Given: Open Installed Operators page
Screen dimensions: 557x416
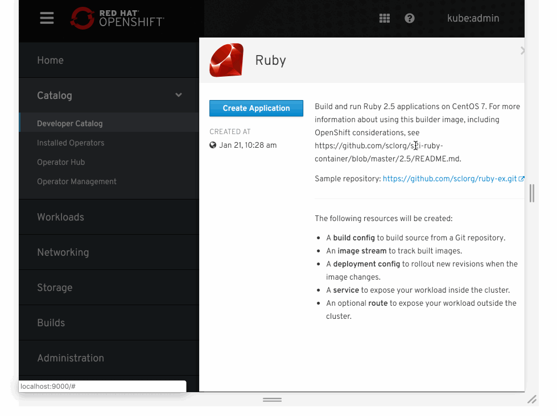Looking at the screenshot, I should point(71,143).
